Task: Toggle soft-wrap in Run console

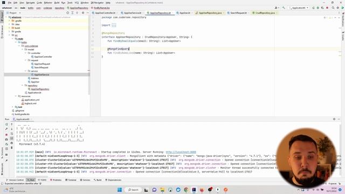Action: [x=12, y=134]
